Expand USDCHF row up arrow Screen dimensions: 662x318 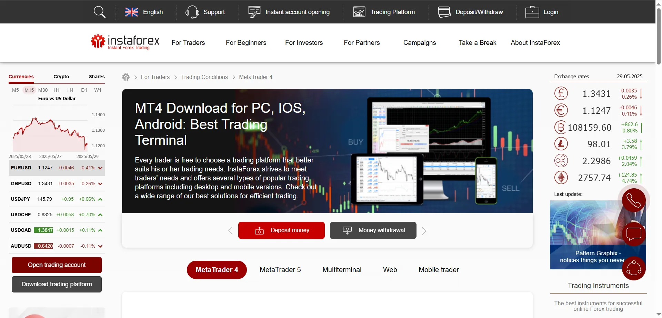coord(100,215)
